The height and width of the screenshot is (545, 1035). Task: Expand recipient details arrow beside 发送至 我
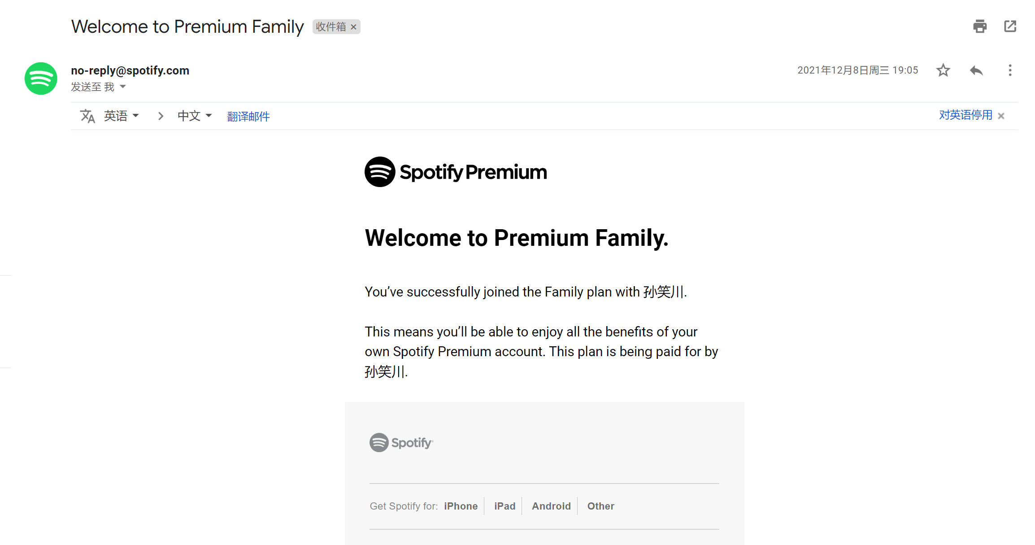coord(123,87)
